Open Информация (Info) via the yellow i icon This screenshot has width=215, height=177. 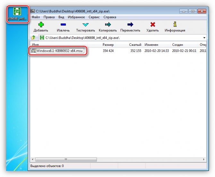[x=175, y=24]
